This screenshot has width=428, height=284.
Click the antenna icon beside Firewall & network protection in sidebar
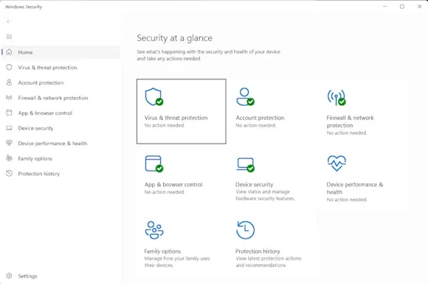pos(9,97)
